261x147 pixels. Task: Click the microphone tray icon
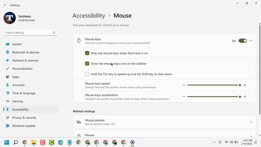(x=220, y=142)
